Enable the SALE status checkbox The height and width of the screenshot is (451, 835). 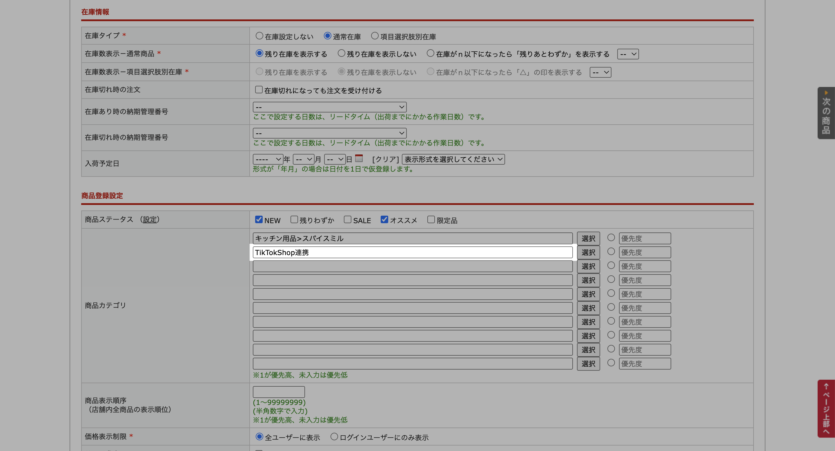pyautogui.click(x=348, y=220)
